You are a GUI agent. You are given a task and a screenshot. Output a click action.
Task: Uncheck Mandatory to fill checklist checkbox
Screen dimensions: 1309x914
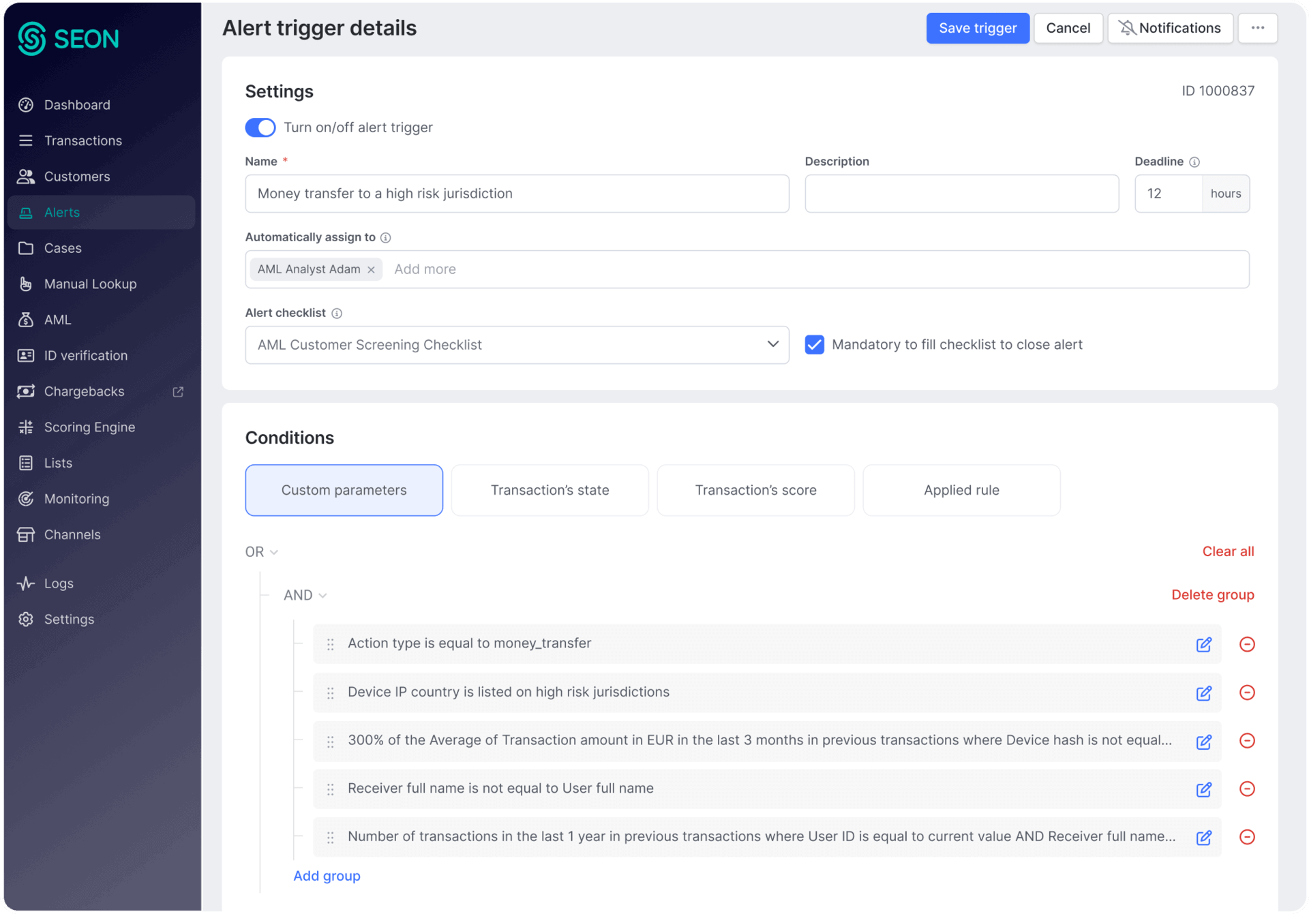click(814, 345)
